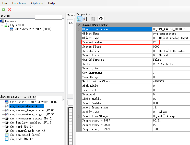
Task: Click wkq.temperature_target analog value icon
Action: coord(7,114)
